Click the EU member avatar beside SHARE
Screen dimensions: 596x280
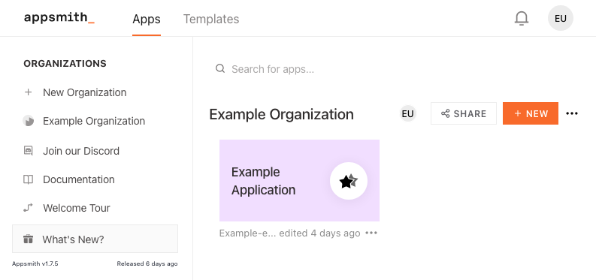(x=408, y=114)
